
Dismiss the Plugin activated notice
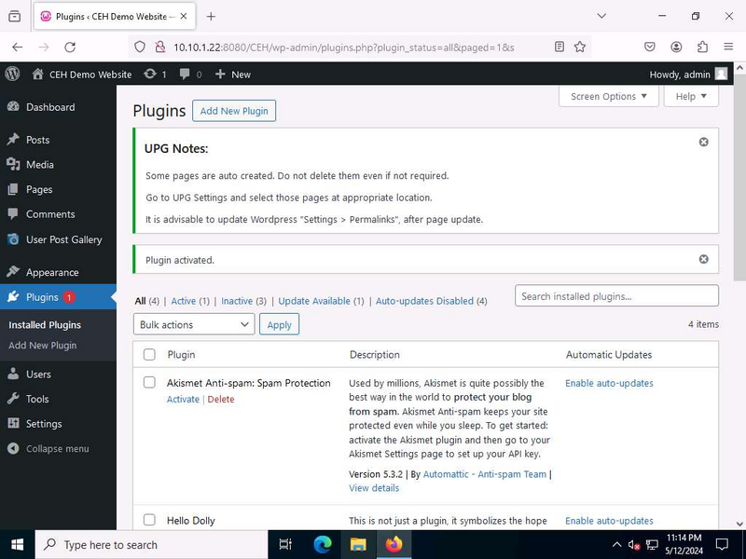(x=704, y=259)
